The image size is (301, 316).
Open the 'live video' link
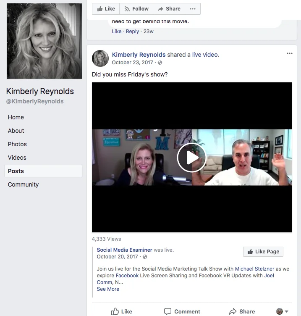[x=205, y=55]
